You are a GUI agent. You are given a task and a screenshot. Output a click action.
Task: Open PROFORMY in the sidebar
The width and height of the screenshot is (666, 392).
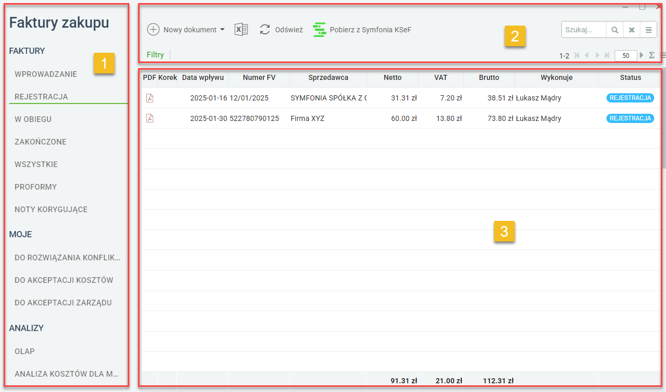36,187
